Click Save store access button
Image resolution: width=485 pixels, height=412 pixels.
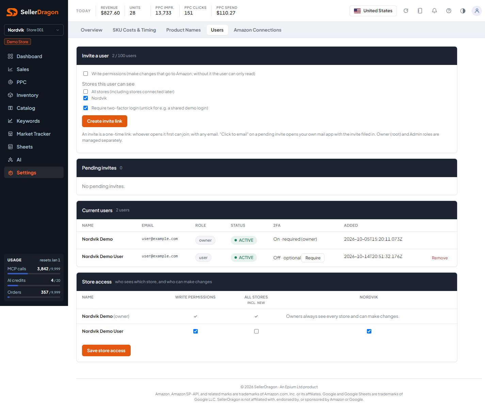pos(106,351)
